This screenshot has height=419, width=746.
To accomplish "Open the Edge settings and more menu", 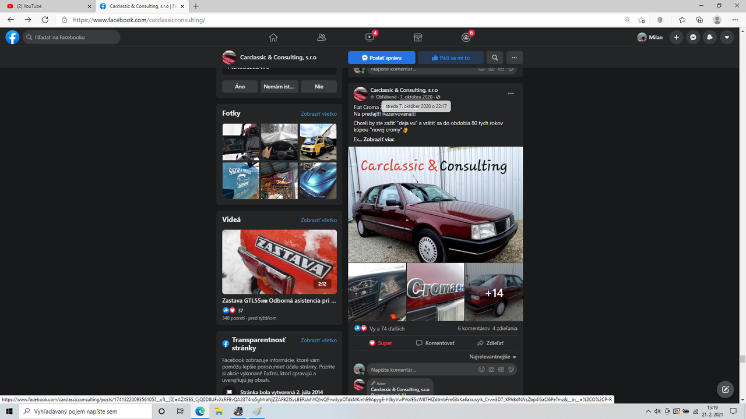I will (x=735, y=20).
